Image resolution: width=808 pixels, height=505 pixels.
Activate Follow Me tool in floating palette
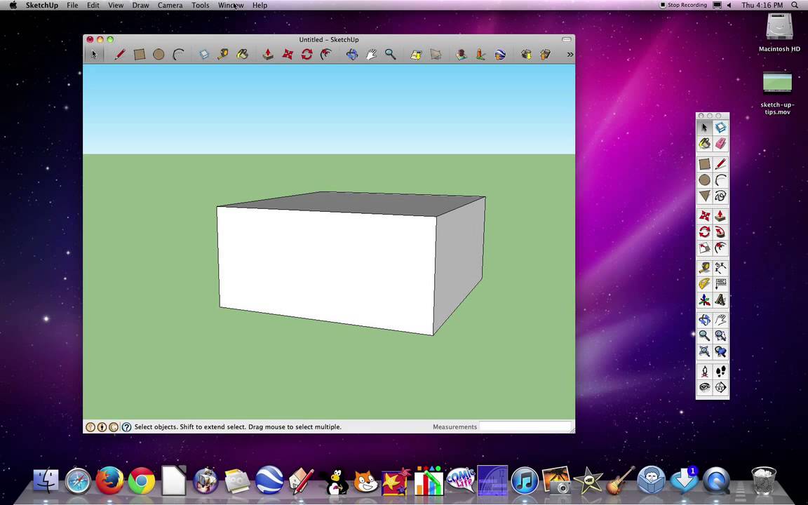point(720,231)
